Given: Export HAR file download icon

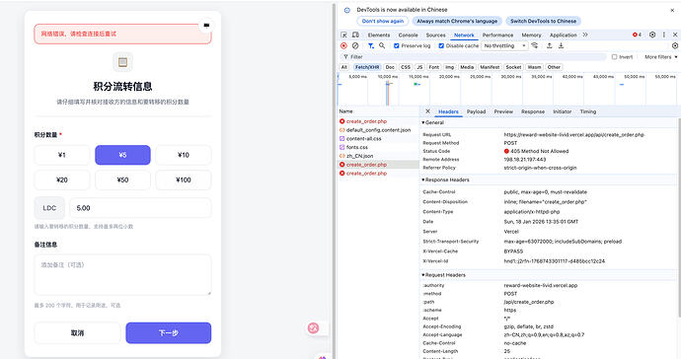Looking at the screenshot, I should [561, 45].
